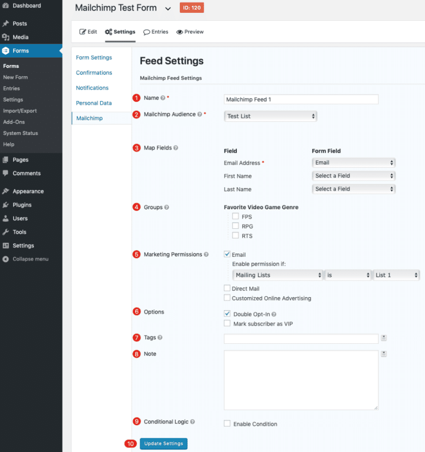Select the Mailchimp settings section
Image resolution: width=425 pixels, height=452 pixels.
pyautogui.click(x=89, y=118)
